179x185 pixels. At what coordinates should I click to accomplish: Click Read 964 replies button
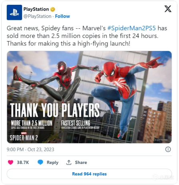pyautogui.click(x=89, y=174)
